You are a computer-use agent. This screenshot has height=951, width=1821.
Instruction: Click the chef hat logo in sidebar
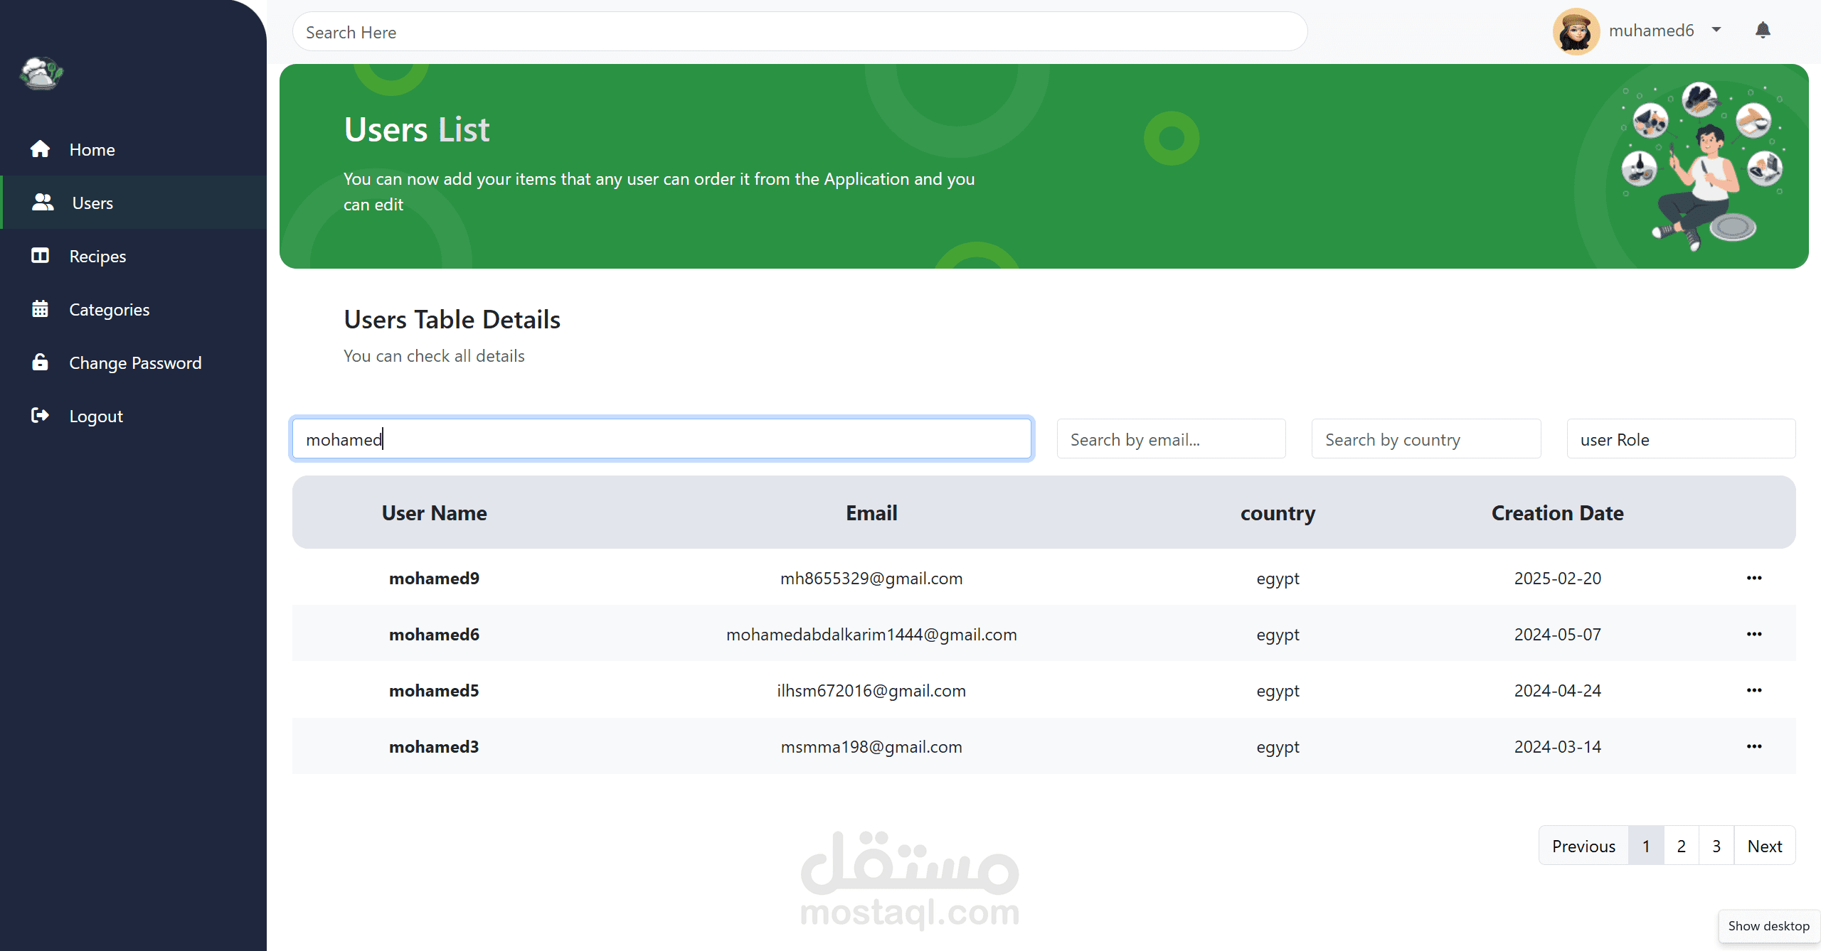[41, 73]
